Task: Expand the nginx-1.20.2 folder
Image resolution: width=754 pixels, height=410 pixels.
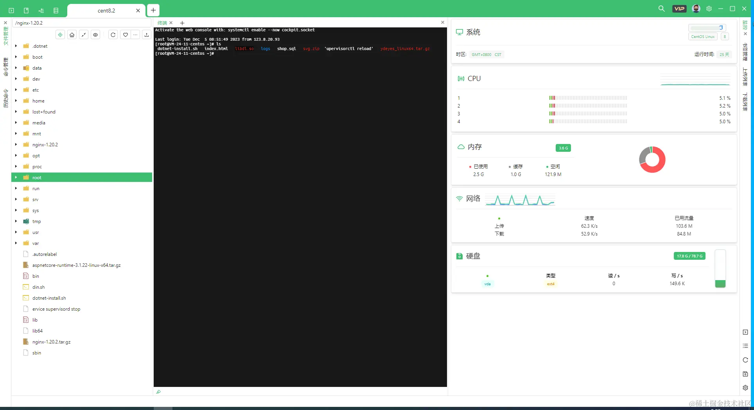Action: 16,144
